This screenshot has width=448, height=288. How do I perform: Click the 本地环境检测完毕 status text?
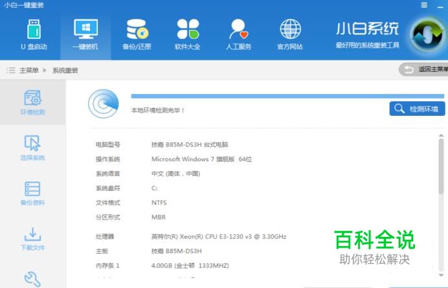tap(158, 110)
